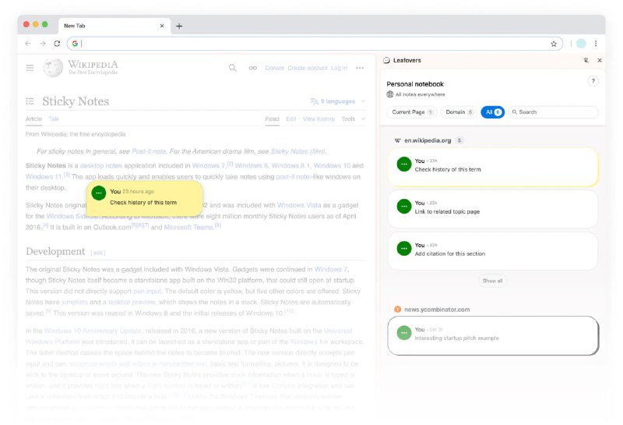Click the 'Personal notebook' heading

click(x=415, y=84)
